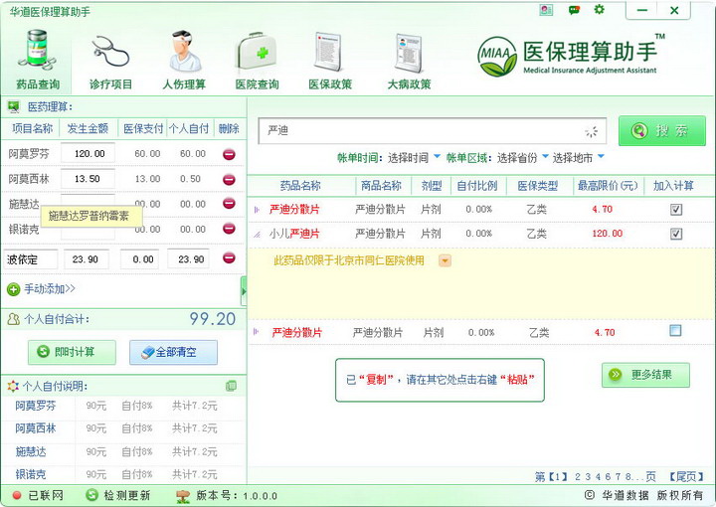
Task: Click the contact card icon in title bar
Action: tap(546, 10)
